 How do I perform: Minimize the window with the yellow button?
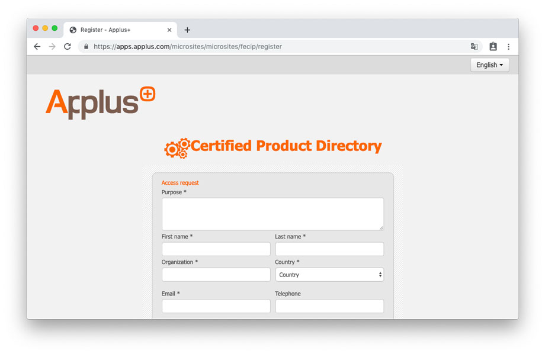tap(45, 28)
